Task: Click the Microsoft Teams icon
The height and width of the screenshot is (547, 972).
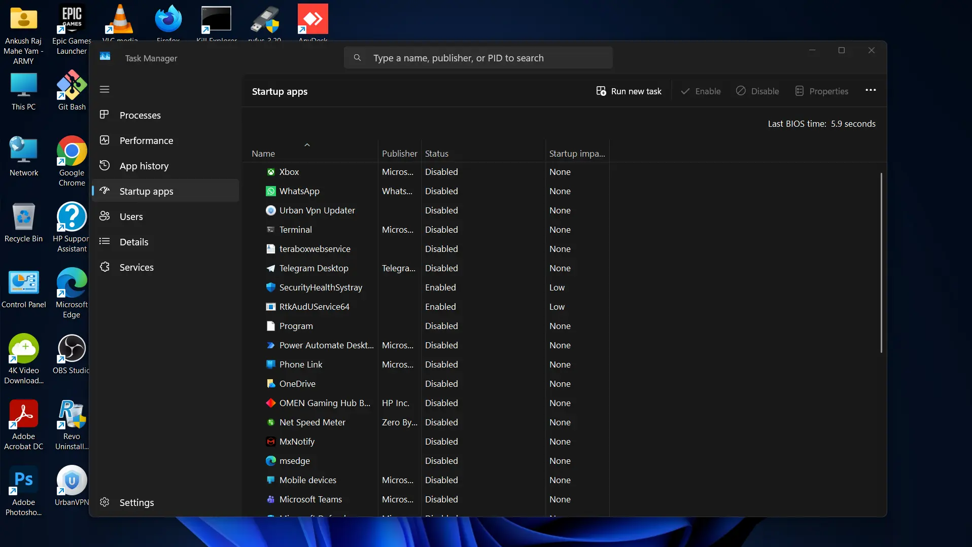Action: (x=271, y=499)
